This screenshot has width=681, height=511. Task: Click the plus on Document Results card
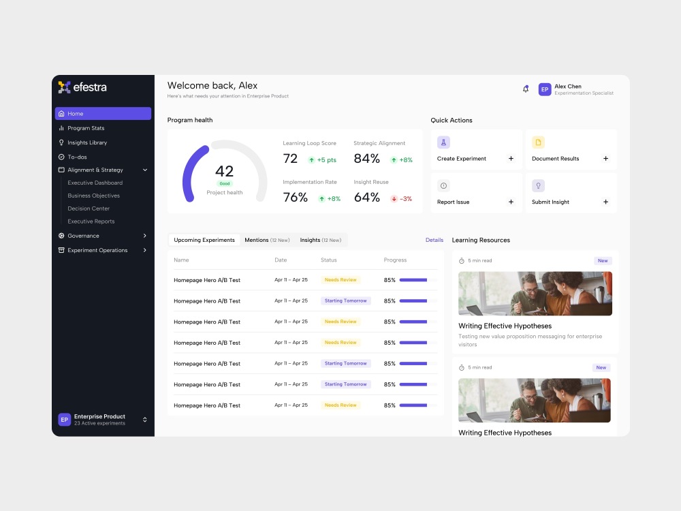click(x=606, y=159)
